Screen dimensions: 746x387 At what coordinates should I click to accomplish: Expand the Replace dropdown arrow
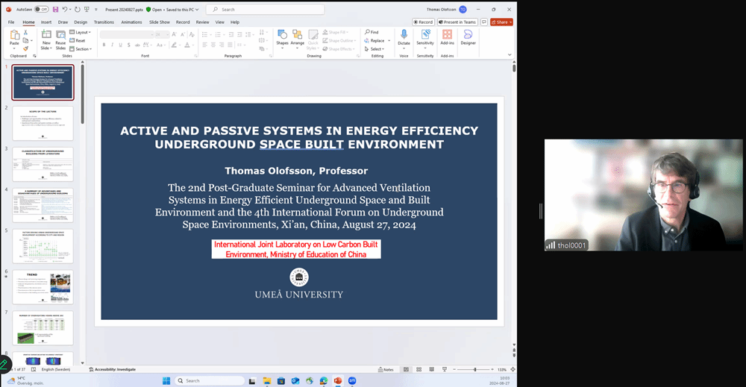pos(389,40)
